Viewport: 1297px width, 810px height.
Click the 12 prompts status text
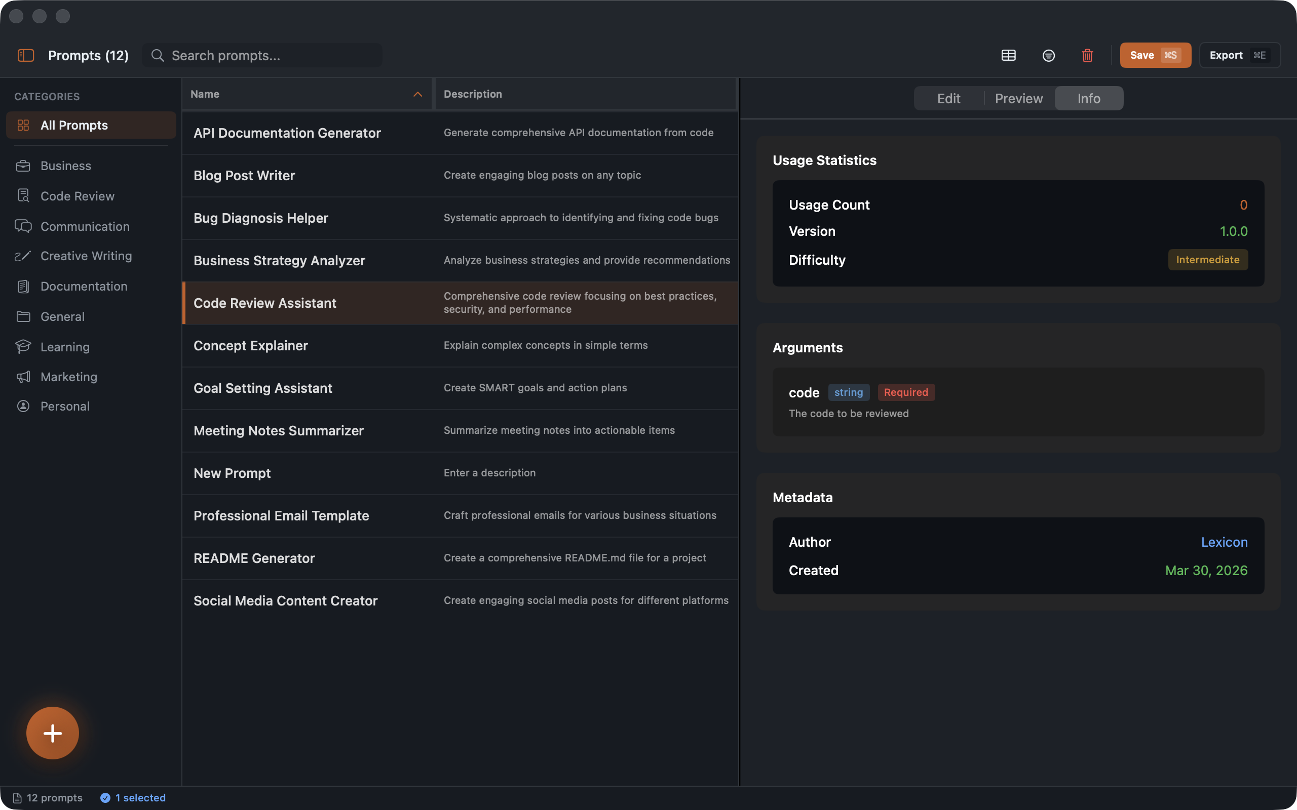click(55, 798)
